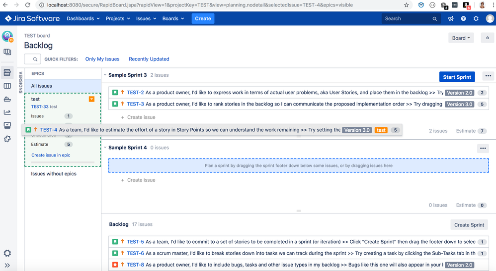The image size is (496, 271).
Task: Click Version 2.0 label on TEST-8
Action: [459, 265]
